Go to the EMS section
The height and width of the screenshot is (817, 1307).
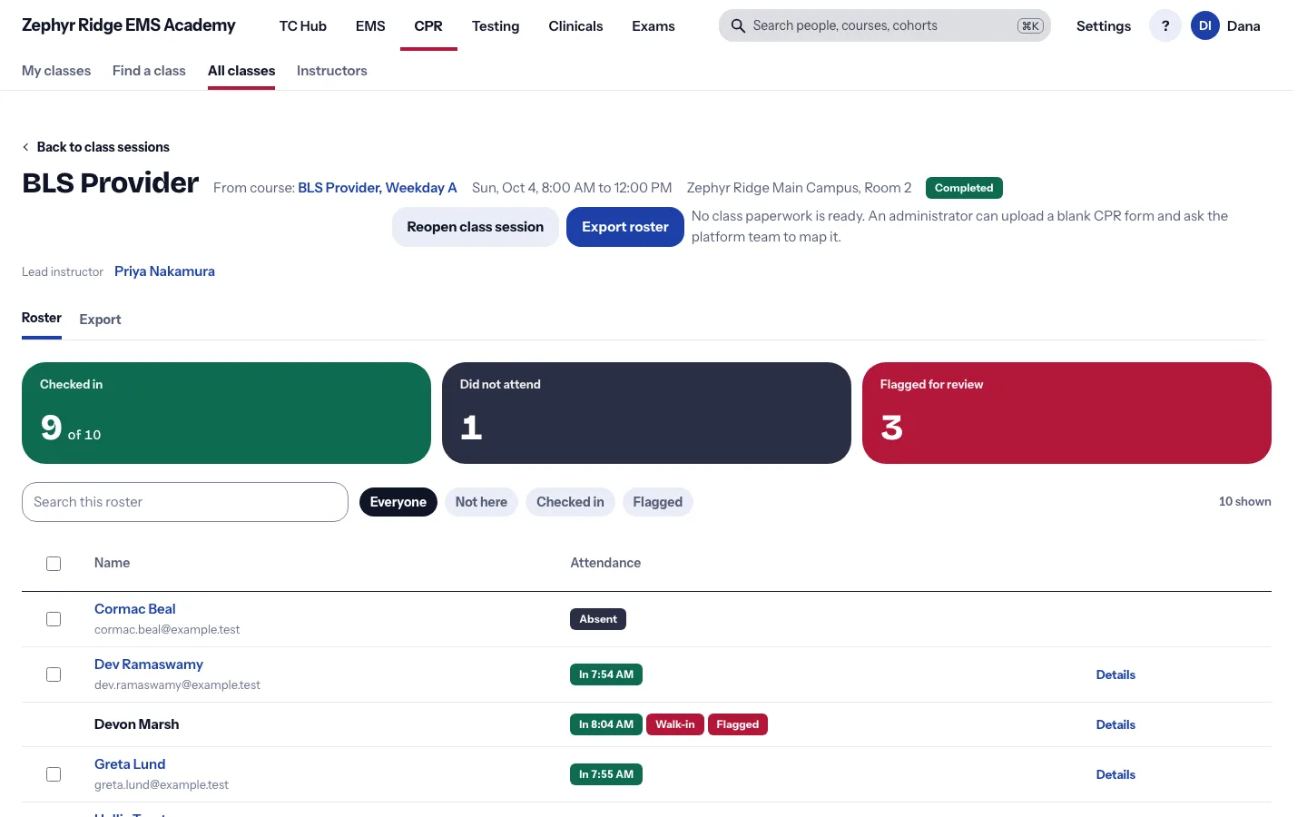click(370, 26)
